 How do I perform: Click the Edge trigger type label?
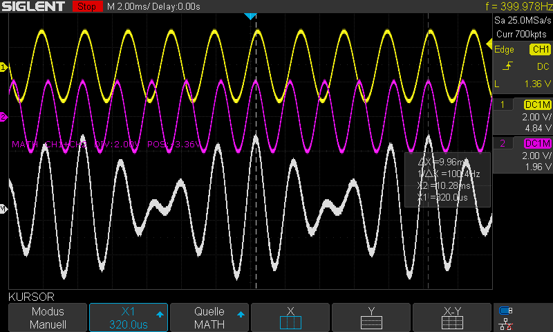[x=504, y=49]
